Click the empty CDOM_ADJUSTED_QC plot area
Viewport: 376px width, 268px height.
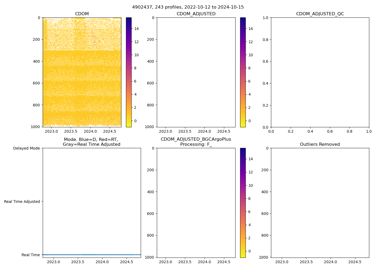(320, 72)
